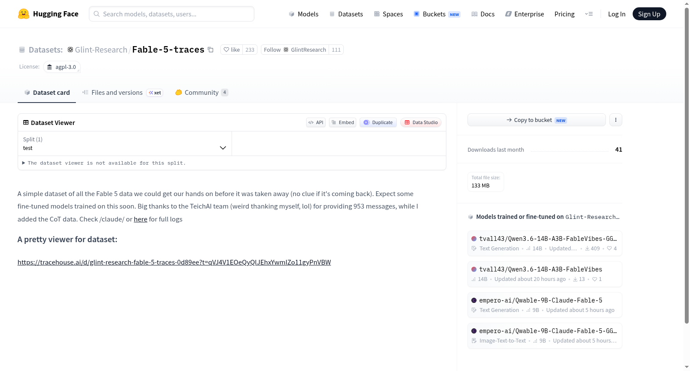
Task: Like the dataset with heart button
Action: (x=232, y=50)
